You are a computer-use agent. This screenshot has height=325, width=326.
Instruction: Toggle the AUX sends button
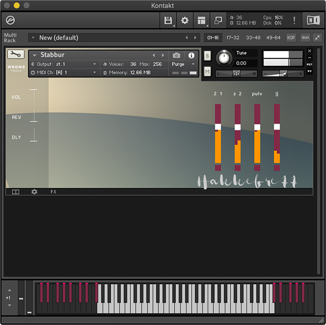point(309,64)
